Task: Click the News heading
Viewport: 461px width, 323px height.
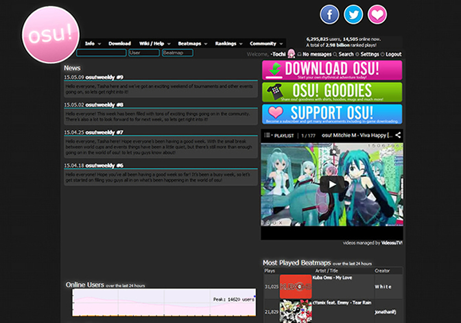Action: tap(72, 68)
